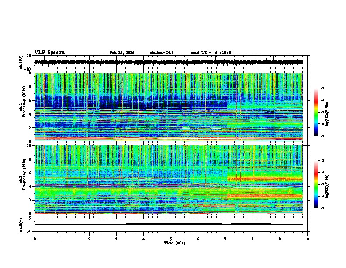The width and height of the screenshot is (346, 268).
Task: Click the ch.2 color scale bar
Action: pyautogui.click(x=316, y=184)
